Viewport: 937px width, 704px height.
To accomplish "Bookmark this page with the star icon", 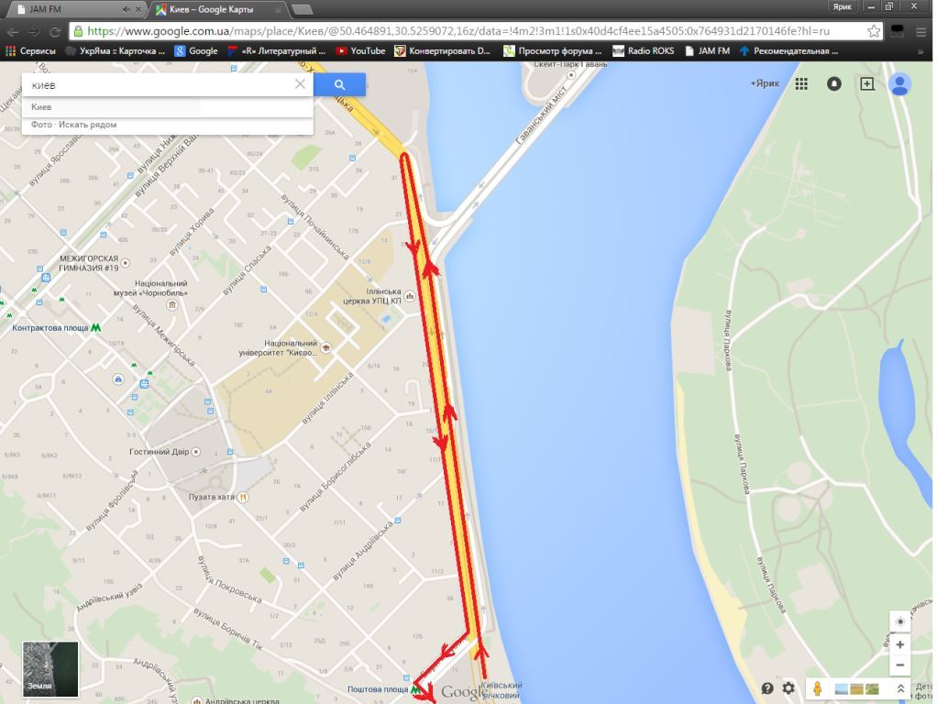I will [x=874, y=31].
